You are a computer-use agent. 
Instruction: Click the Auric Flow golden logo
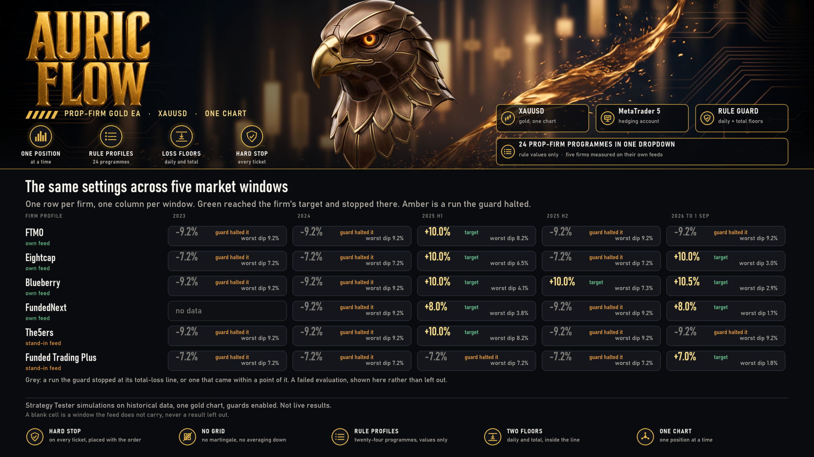tap(88, 58)
